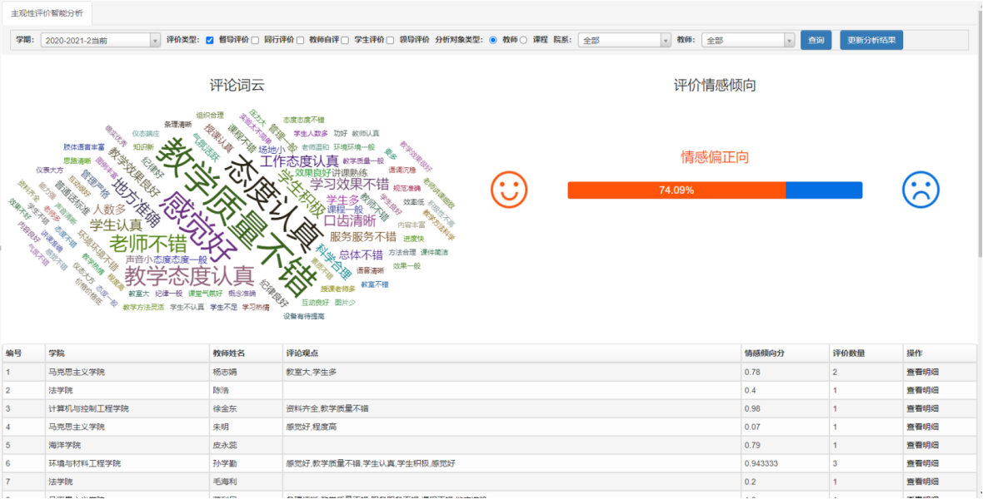This screenshot has height=499, width=983.
Task: Check the 学生评价 checkbox
Action: pos(345,40)
